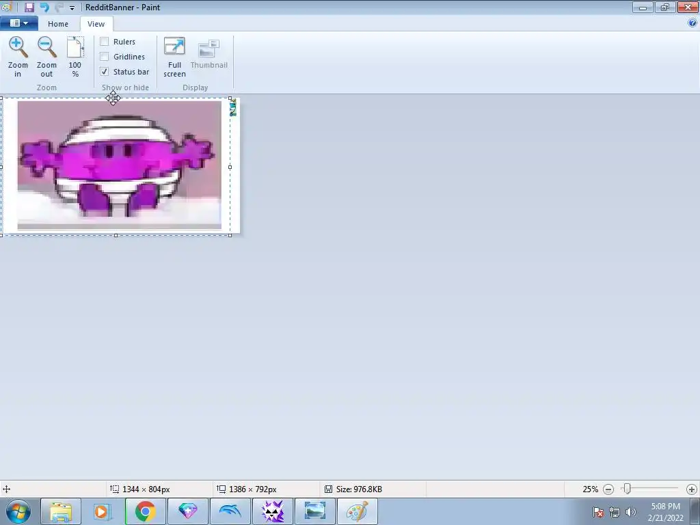Expand Customize Quick Access Toolbar dropdown

coord(72,8)
